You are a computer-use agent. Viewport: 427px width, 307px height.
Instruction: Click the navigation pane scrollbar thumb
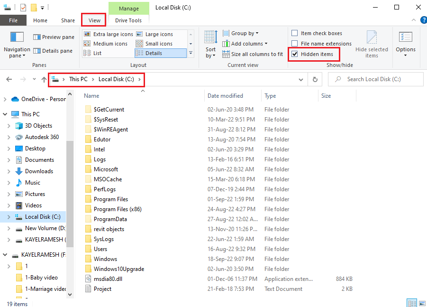pyautogui.click(x=70, y=194)
